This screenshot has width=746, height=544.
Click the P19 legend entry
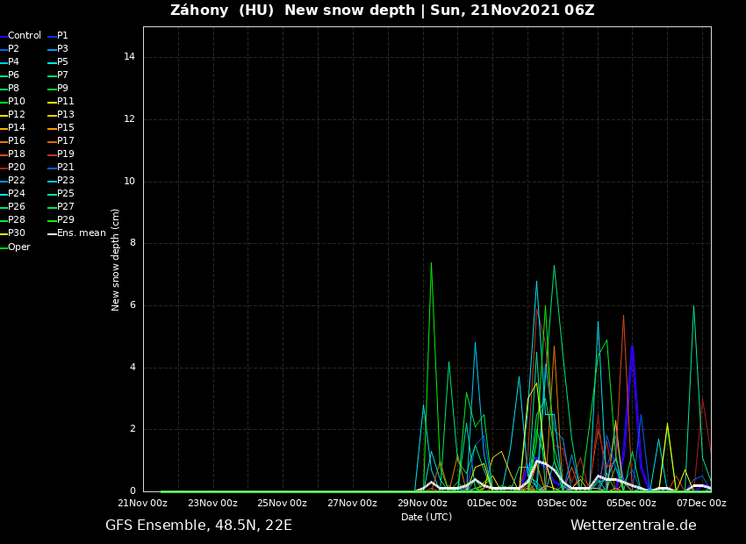tap(66, 154)
